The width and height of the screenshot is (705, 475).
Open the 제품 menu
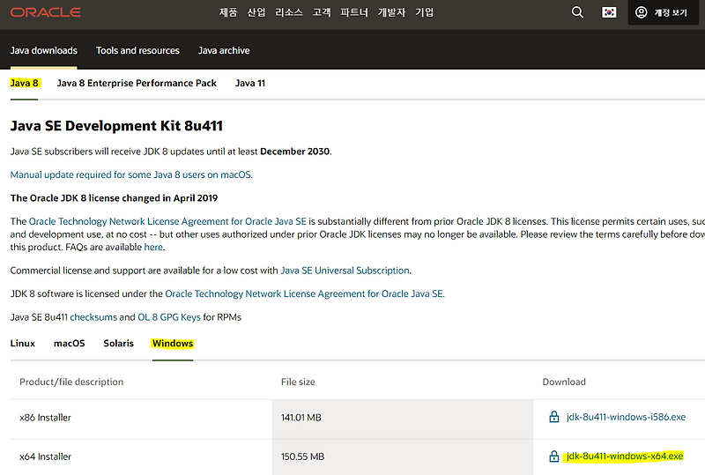pyautogui.click(x=228, y=12)
